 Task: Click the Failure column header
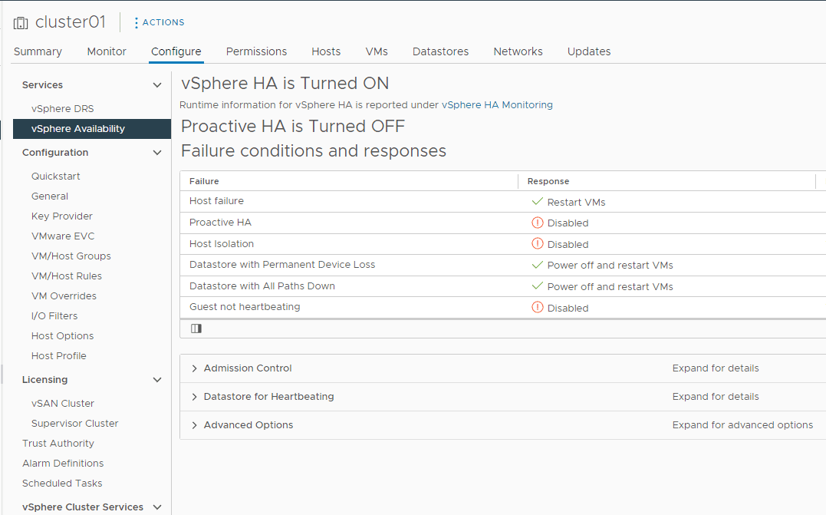(x=204, y=181)
